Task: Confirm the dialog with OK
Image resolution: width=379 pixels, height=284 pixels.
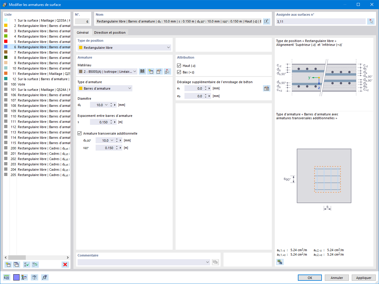Action: pyautogui.click(x=310, y=278)
